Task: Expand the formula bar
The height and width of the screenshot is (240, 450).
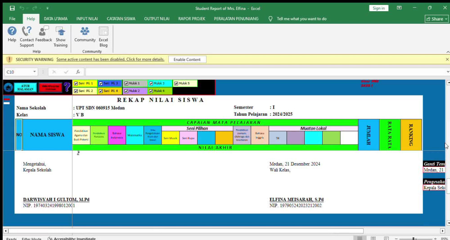Action: pos(448,72)
